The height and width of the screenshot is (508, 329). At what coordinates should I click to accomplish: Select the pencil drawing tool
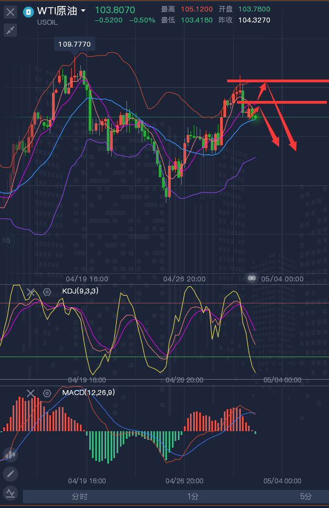(x=10, y=473)
